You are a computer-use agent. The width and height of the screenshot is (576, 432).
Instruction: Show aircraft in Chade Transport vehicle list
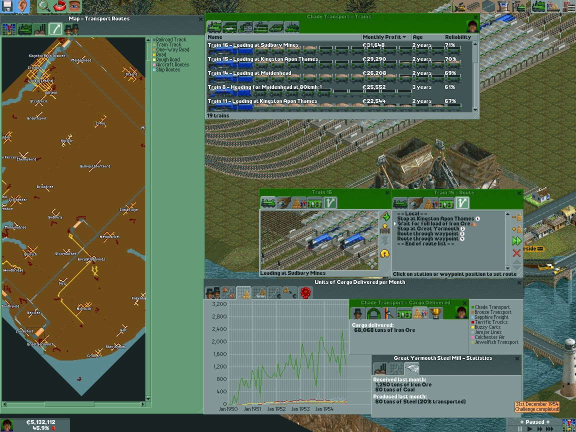(276, 27)
